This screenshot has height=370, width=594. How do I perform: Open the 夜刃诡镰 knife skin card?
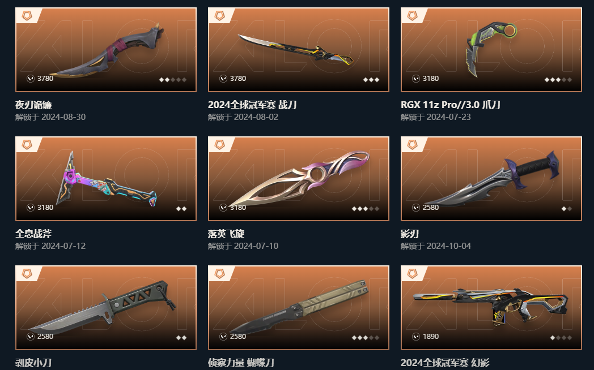coord(105,50)
